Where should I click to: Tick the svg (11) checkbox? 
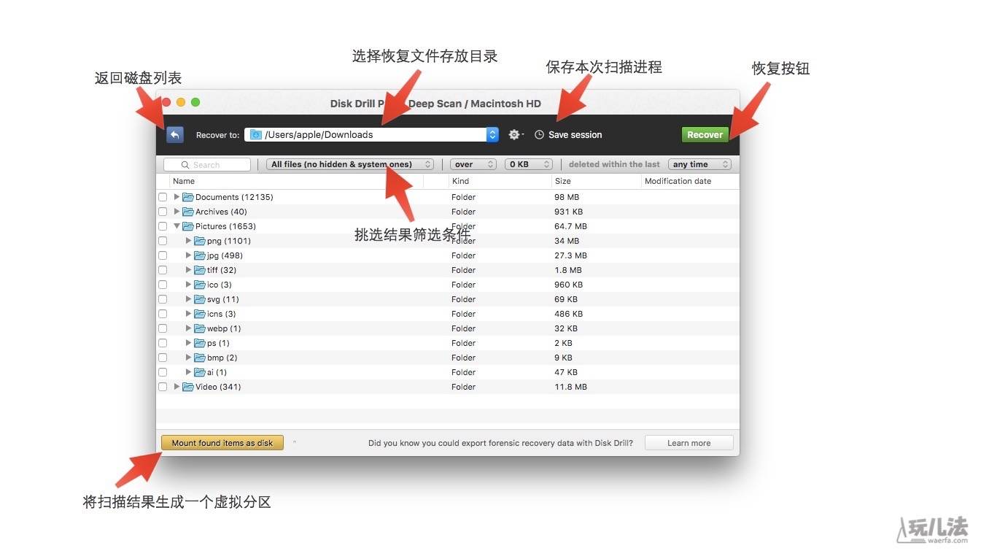point(163,299)
